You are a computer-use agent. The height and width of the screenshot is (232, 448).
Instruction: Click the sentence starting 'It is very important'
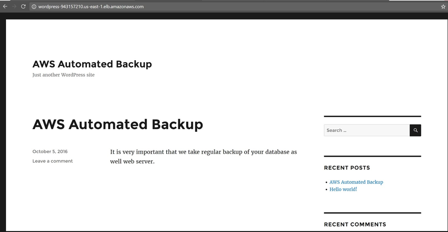[x=204, y=152]
